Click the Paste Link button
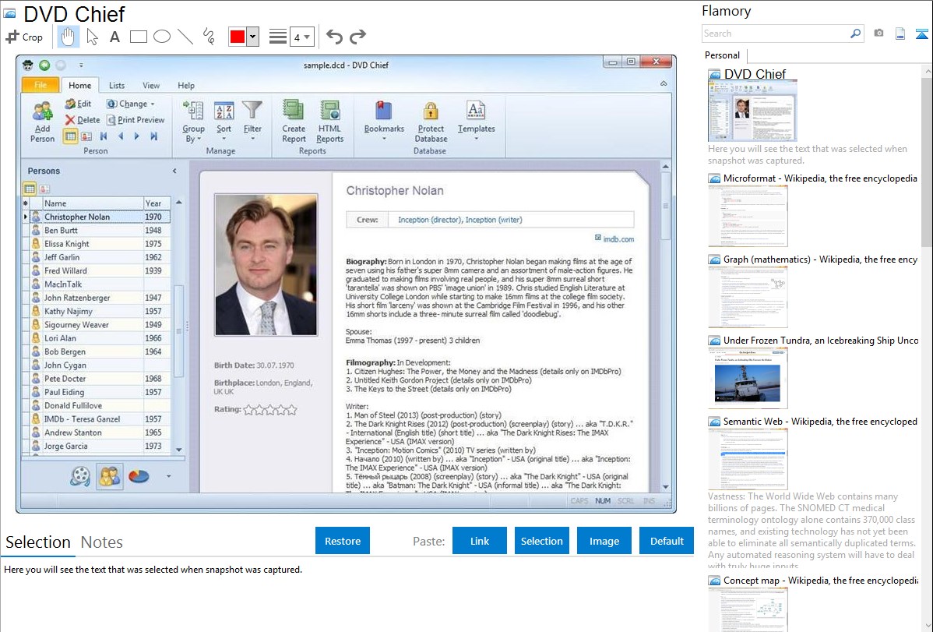 (x=480, y=541)
